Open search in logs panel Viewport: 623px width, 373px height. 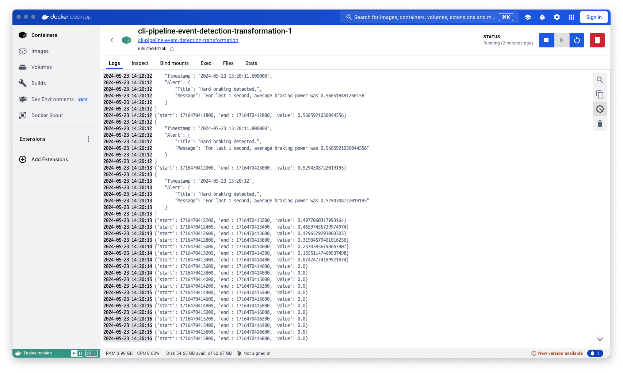point(600,80)
